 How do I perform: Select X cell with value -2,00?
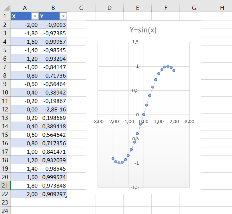click(25, 25)
